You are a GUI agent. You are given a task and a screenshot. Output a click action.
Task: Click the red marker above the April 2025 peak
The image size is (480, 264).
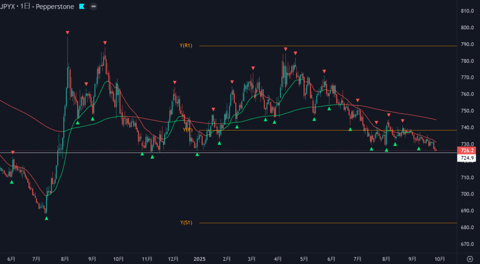[x=285, y=49]
